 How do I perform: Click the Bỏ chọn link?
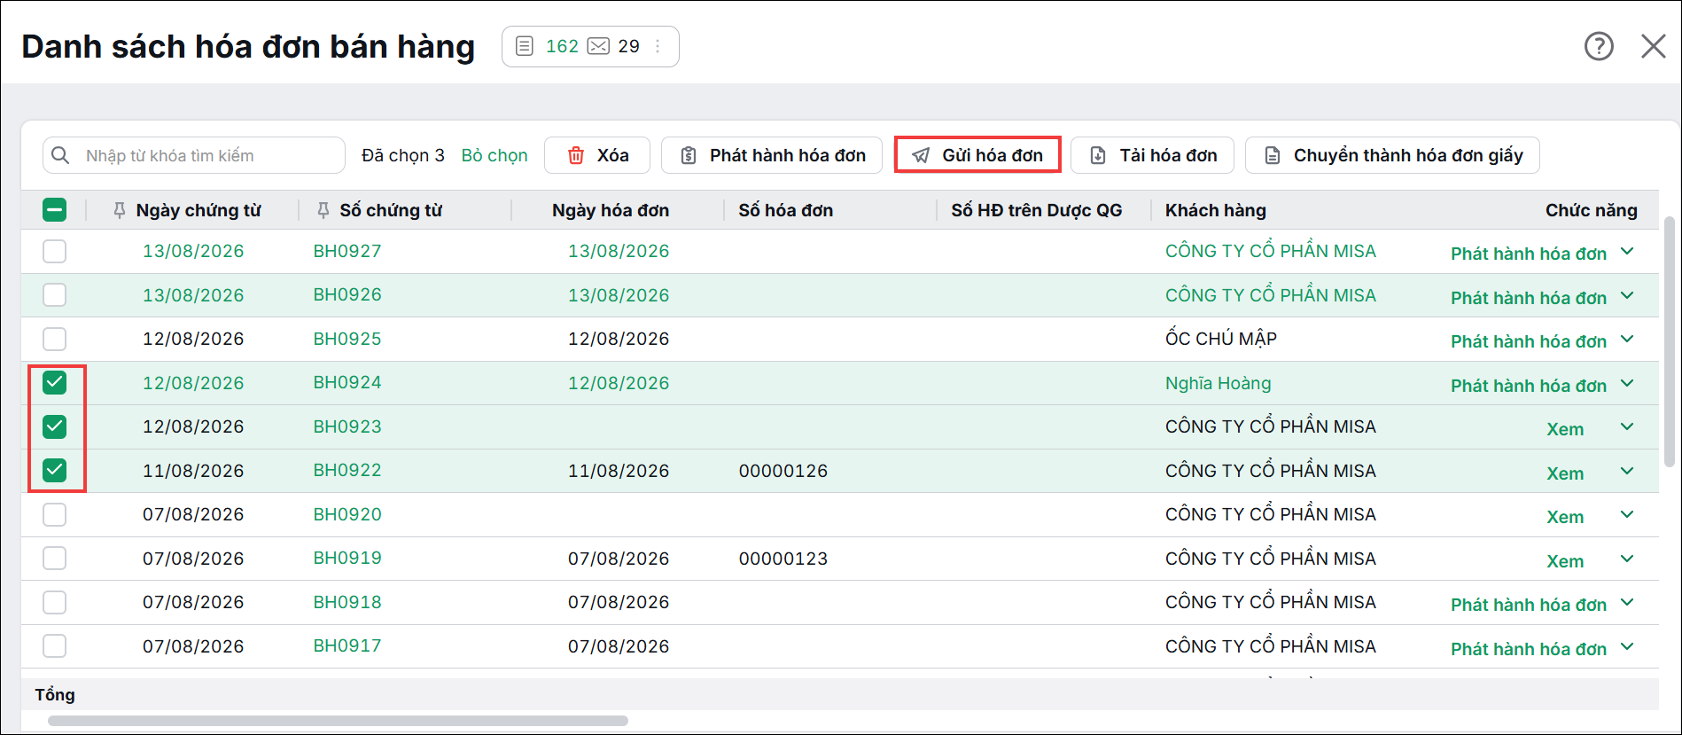coord(494,155)
